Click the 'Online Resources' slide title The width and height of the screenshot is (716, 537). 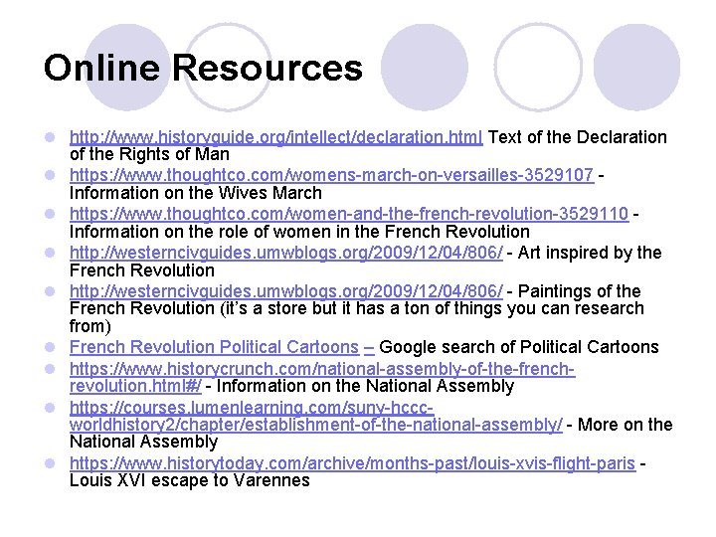203,68
